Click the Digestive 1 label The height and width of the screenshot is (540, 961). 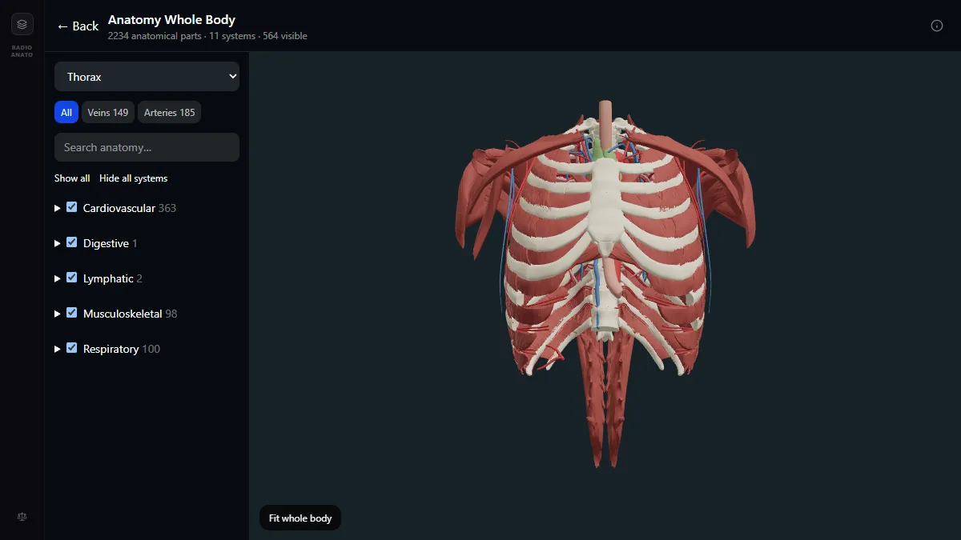111,243
